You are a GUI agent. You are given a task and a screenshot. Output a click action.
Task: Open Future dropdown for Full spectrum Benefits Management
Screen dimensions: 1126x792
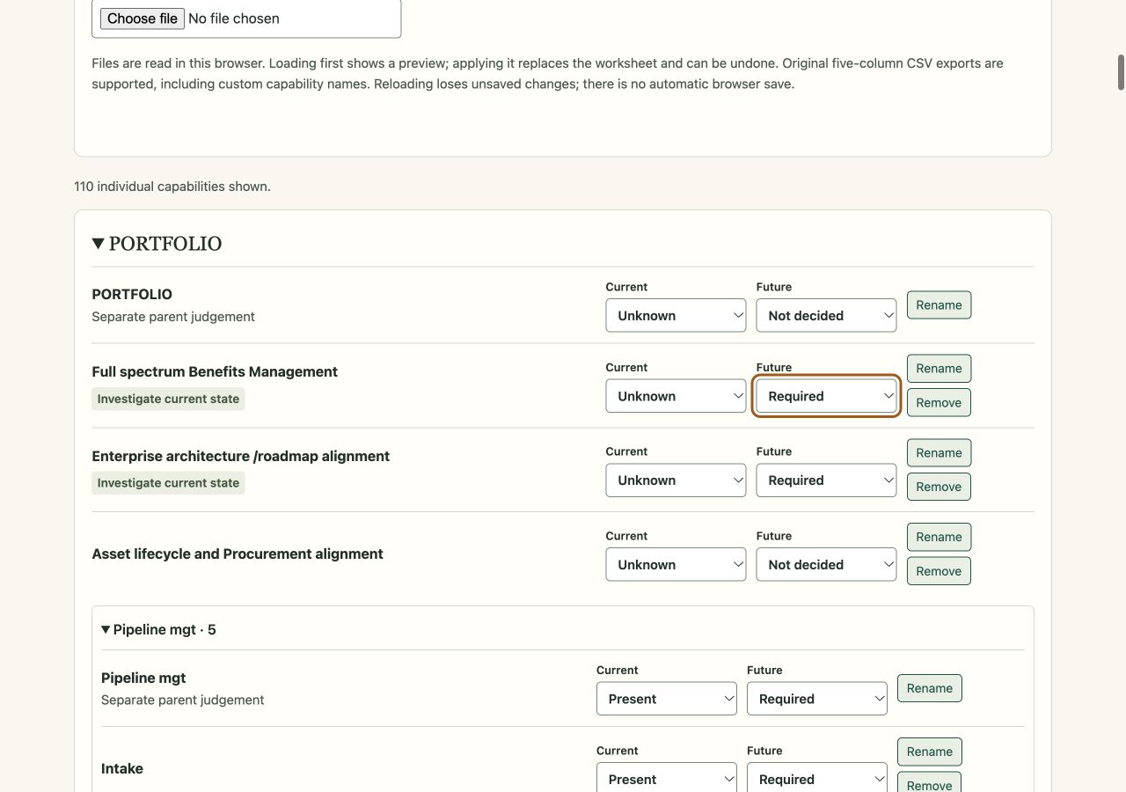pyautogui.click(x=826, y=396)
